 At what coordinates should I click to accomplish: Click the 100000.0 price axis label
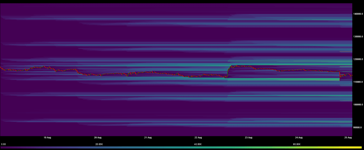358,104
